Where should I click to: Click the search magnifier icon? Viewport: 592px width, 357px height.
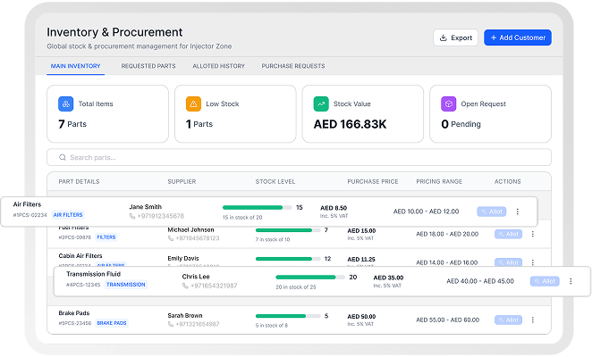[63, 157]
